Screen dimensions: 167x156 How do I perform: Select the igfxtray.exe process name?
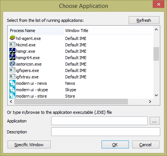click(x=27, y=77)
